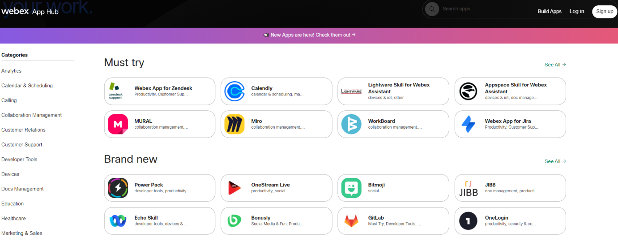
Task: Open the MURAL app icon
Action: (x=118, y=124)
